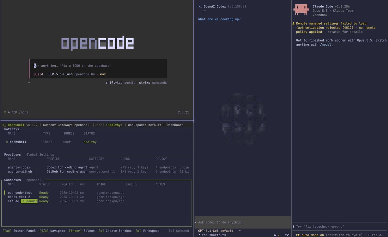Click the Healthy status in the Gateways table
Viewport: 388px width, 237px height.
(90, 142)
